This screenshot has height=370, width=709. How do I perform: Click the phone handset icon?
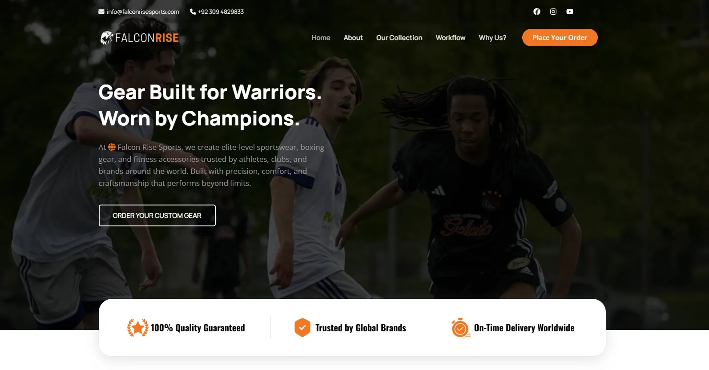[x=193, y=12]
